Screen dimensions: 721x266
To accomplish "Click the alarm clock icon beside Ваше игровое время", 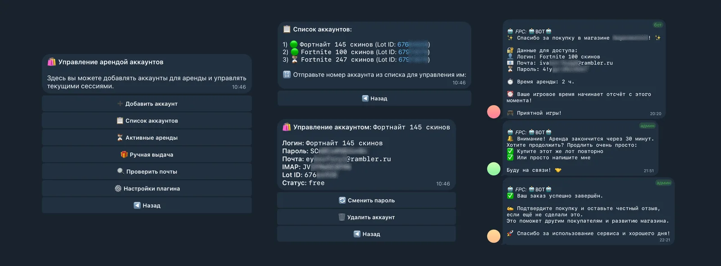I will tap(510, 94).
